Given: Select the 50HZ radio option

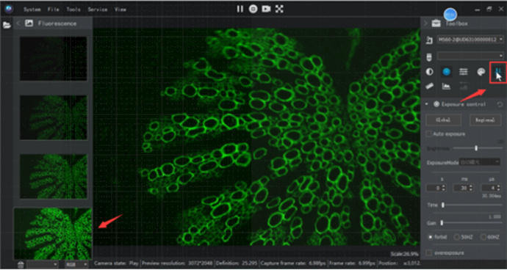Looking at the screenshot, I should pos(457,237).
